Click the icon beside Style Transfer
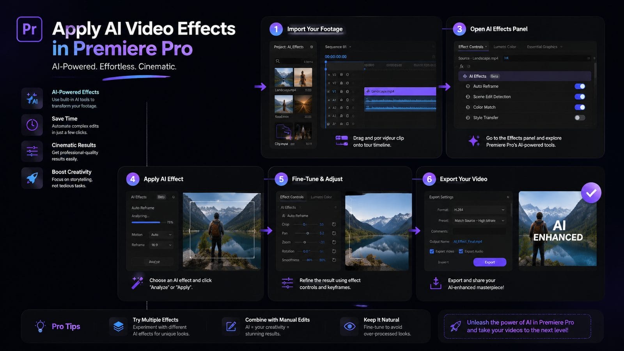This screenshot has width=624, height=351. pyautogui.click(x=468, y=118)
